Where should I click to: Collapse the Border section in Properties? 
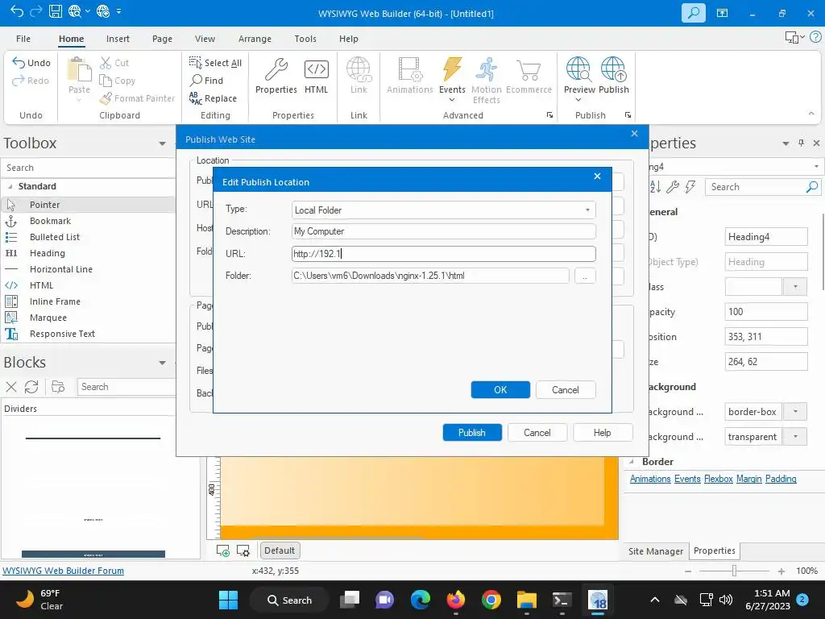click(x=632, y=462)
